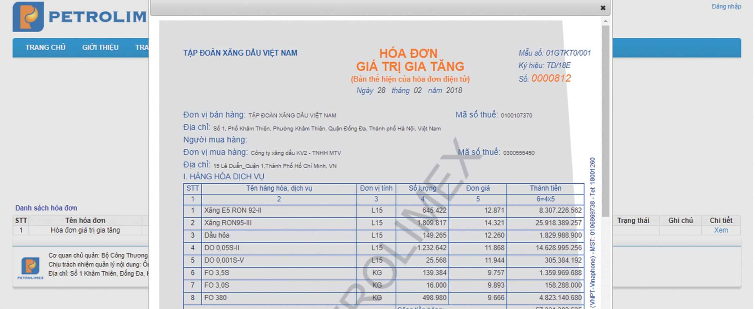This screenshot has width=755, height=309.
Task: Open the GIỚI THIỆU menu item
Action: (x=100, y=47)
